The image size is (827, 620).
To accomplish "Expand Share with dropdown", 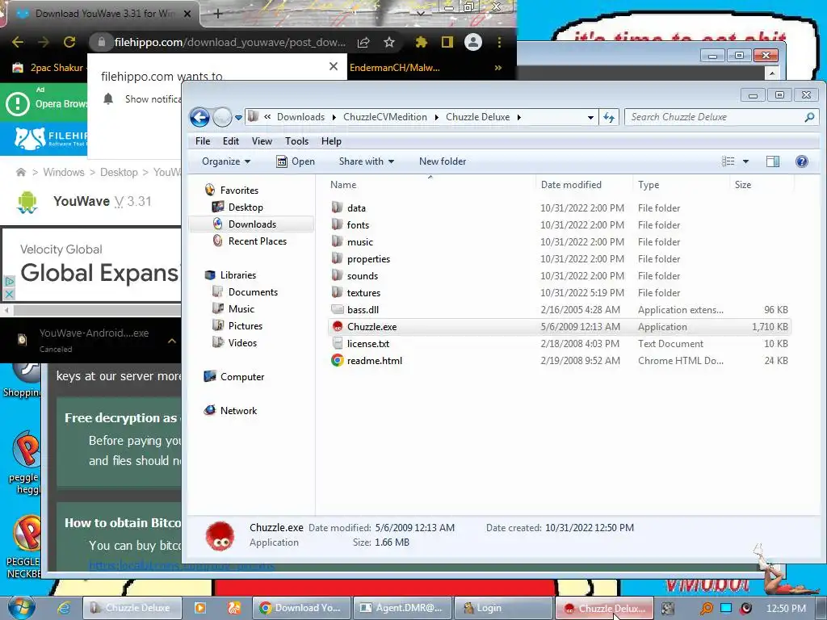I will coord(367,161).
